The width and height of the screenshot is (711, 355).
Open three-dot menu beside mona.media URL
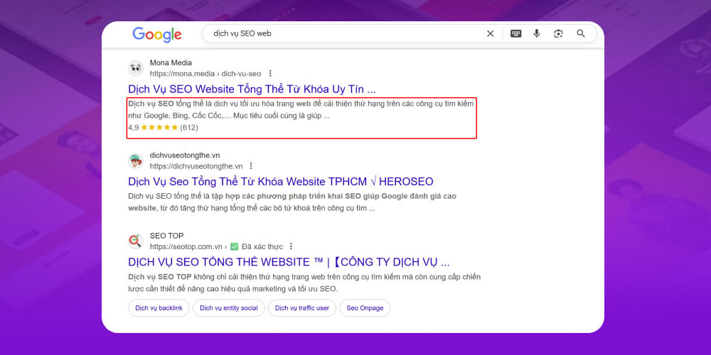click(x=270, y=73)
